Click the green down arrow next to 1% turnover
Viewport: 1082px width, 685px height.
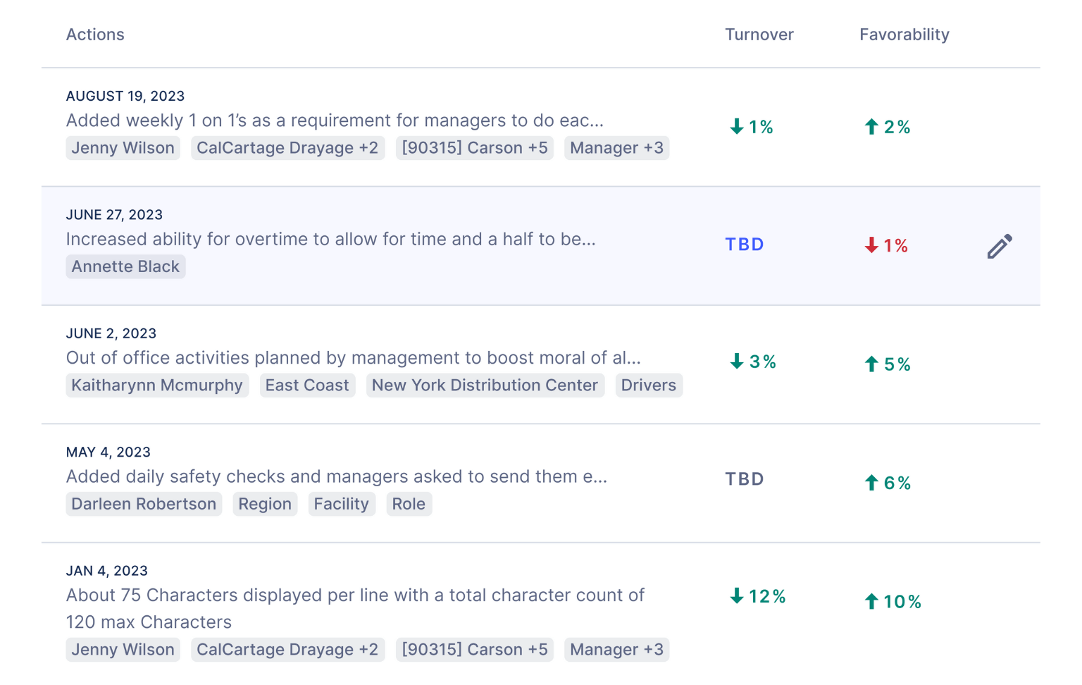(x=735, y=125)
